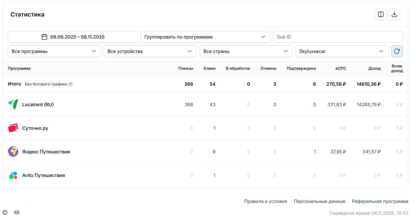This screenshot has width=416, height=221.
Task: Click the blue refresh button
Action: [397, 51]
